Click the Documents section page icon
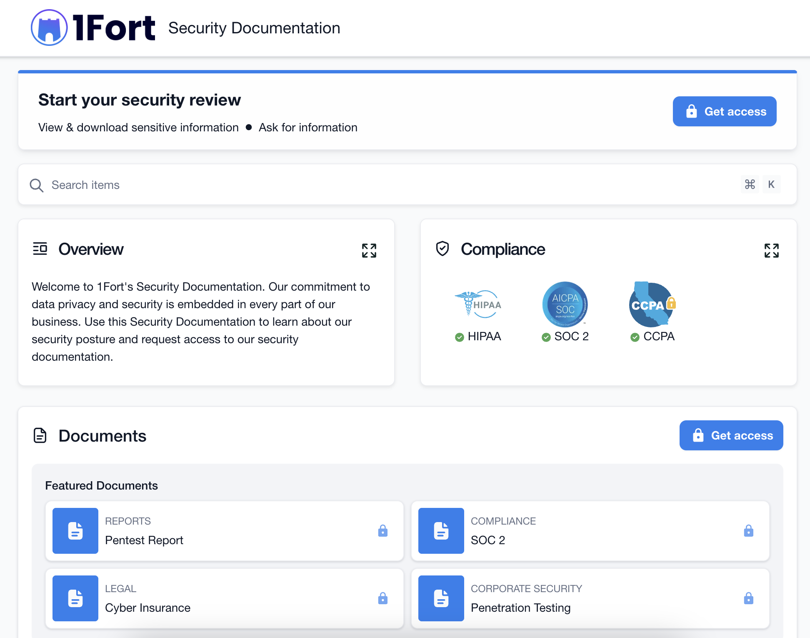Image resolution: width=810 pixels, height=638 pixels. click(x=40, y=435)
